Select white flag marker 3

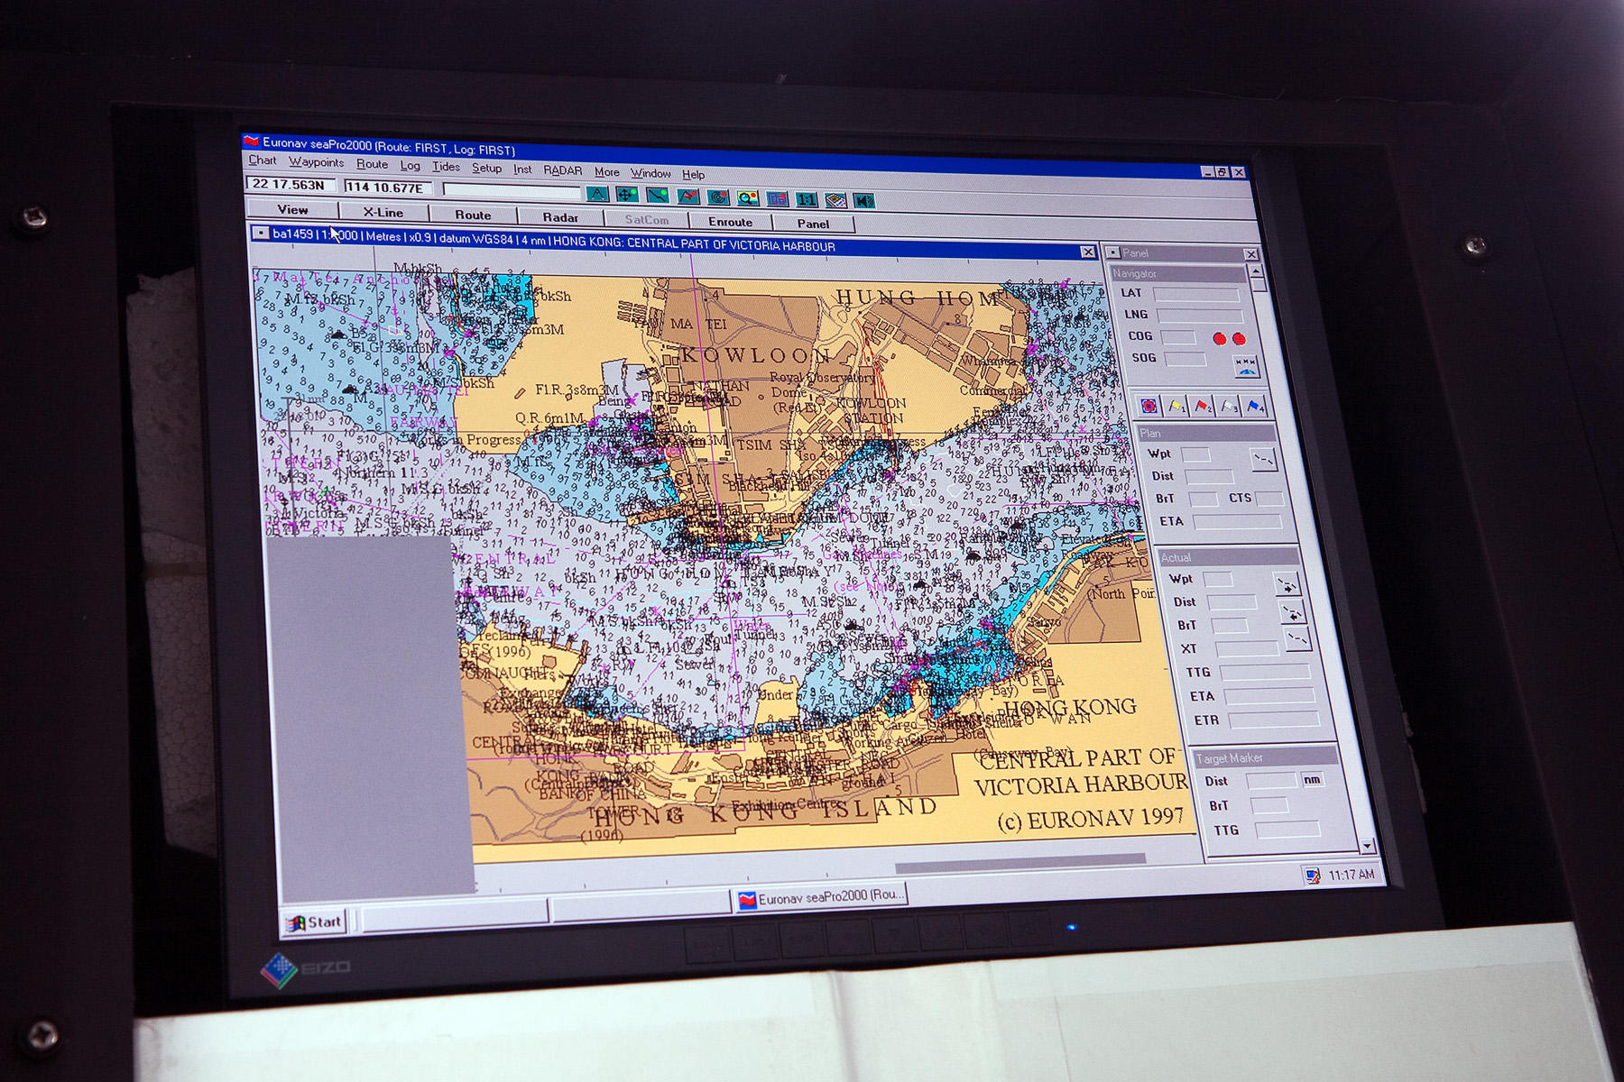1228,407
